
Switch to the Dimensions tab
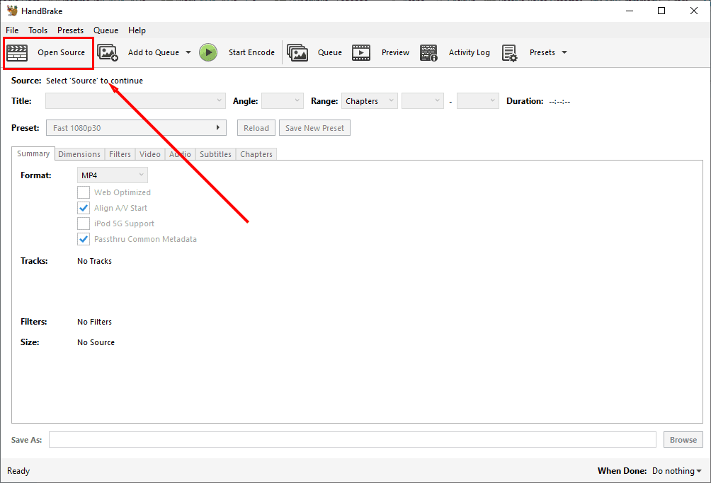pyautogui.click(x=79, y=154)
